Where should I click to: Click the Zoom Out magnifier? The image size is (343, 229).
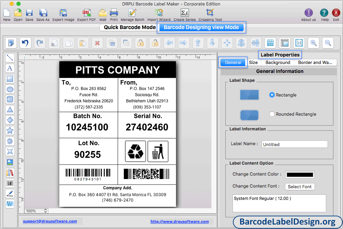click(328, 43)
